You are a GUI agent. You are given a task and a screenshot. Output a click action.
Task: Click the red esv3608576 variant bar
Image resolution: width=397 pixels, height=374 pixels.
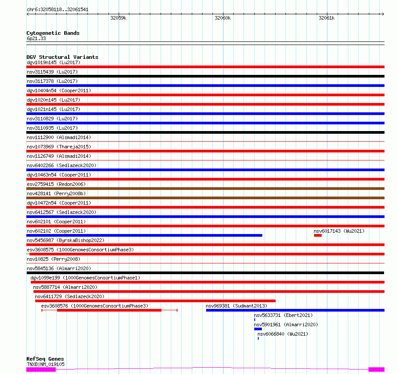coord(109,311)
